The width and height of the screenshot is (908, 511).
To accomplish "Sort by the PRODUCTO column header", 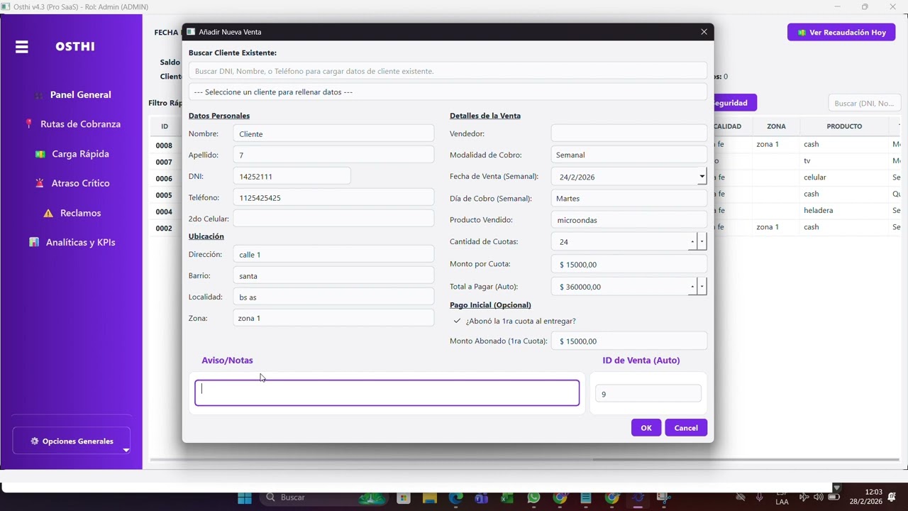I will (844, 126).
